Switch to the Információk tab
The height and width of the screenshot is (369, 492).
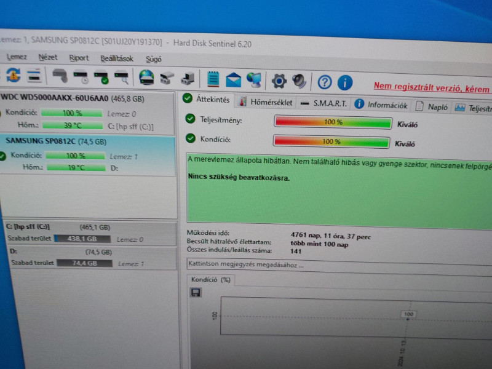click(x=381, y=105)
